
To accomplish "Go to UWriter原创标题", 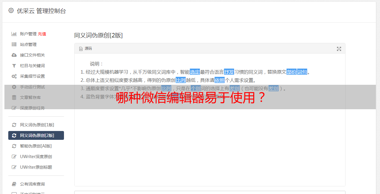I will pos(36,167).
